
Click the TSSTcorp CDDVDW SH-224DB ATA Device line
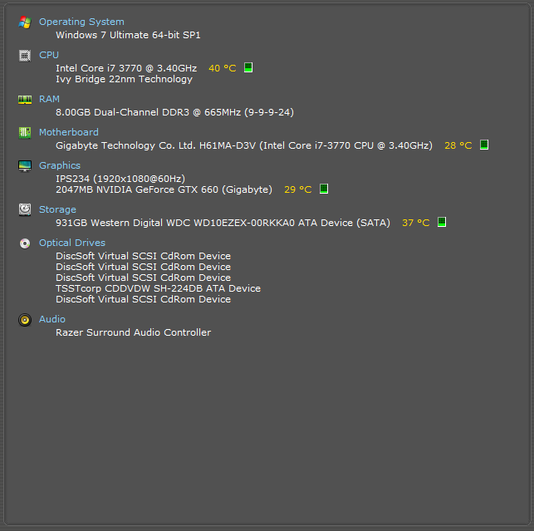tap(158, 288)
